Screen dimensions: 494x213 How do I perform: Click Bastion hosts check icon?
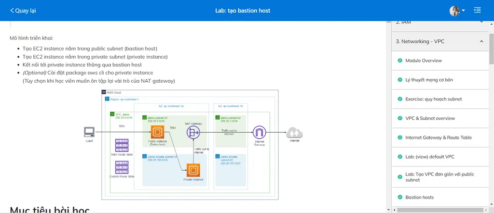pos(400,197)
